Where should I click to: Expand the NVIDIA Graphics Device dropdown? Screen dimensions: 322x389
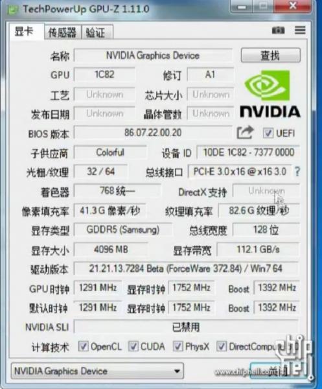click(97, 371)
